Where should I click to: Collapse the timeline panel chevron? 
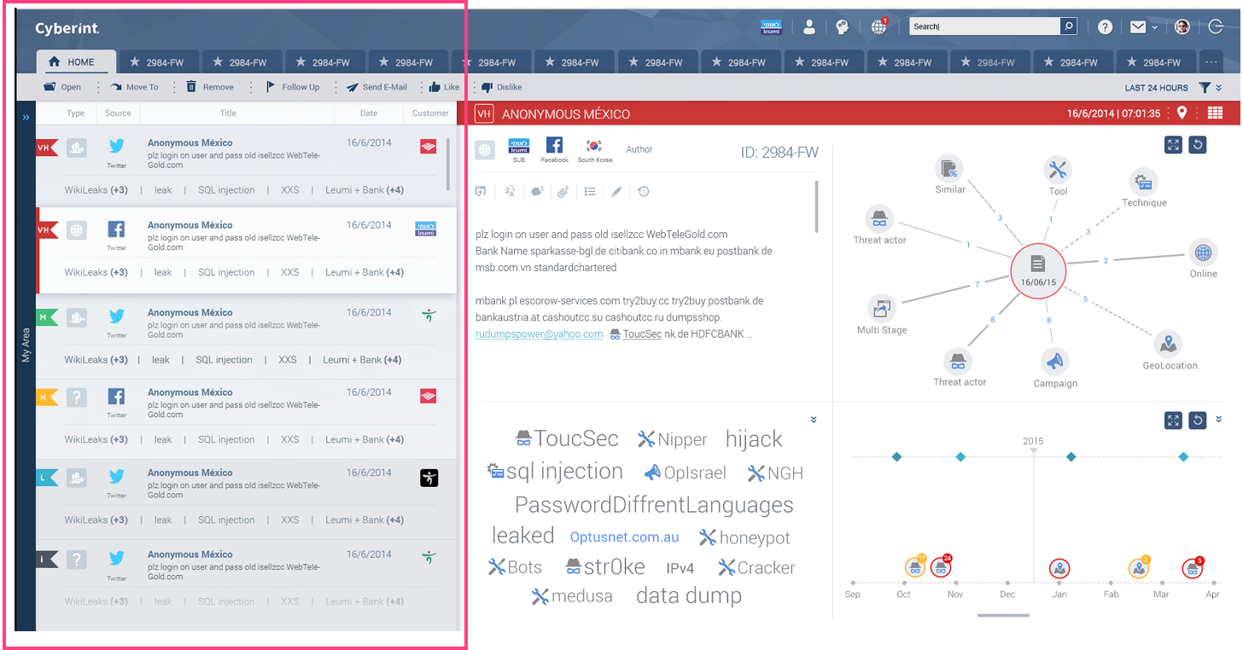pyautogui.click(x=1218, y=419)
